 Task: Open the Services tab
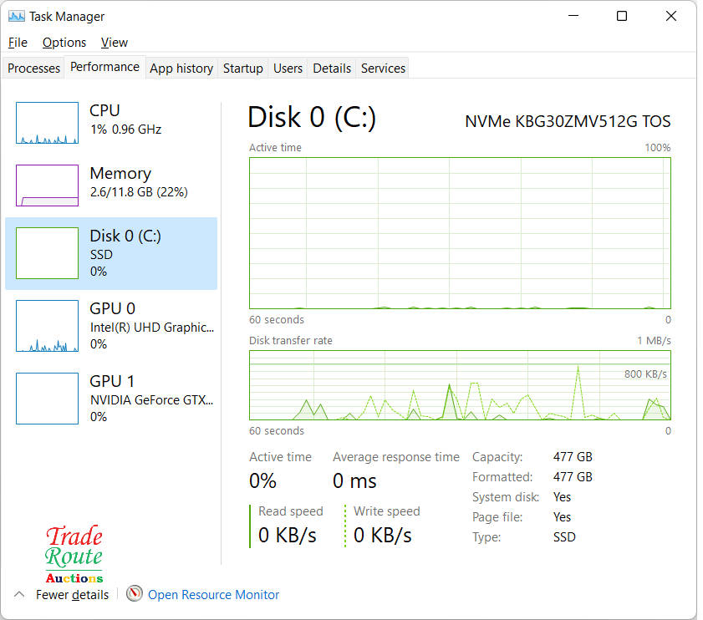coord(383,69)
